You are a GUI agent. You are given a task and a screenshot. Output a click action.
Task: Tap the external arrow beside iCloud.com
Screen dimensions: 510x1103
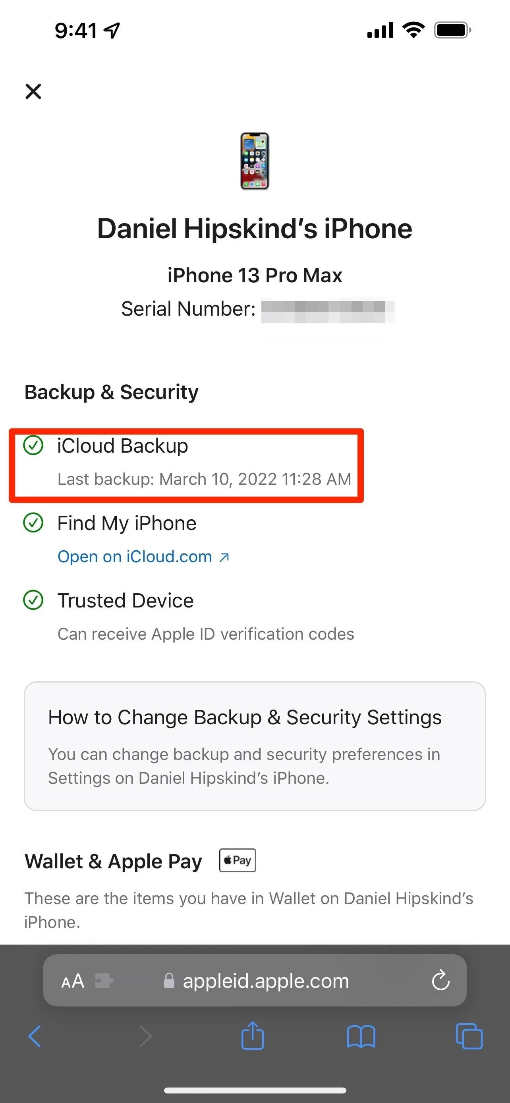point(224,557)
